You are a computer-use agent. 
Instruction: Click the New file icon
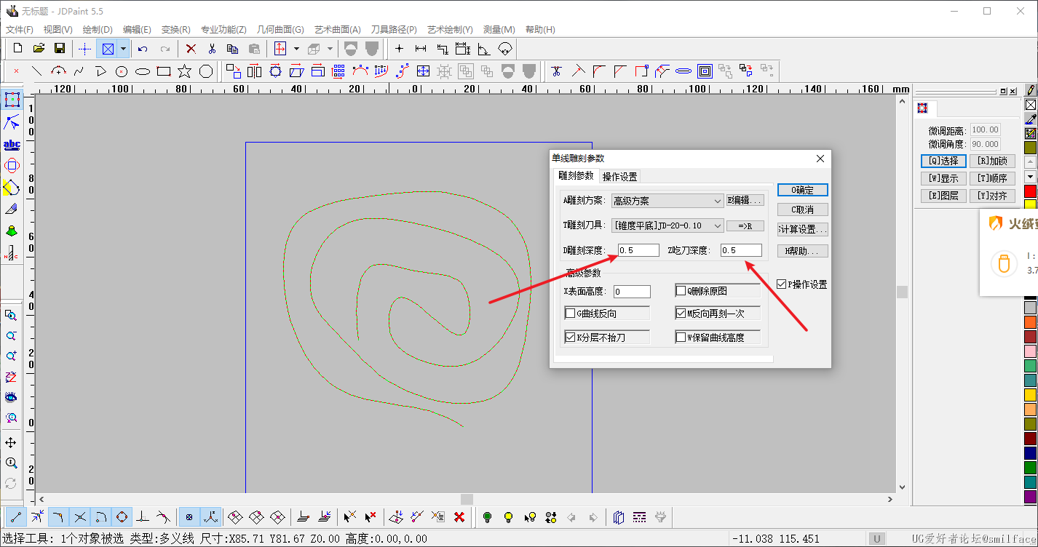[18, 49]
